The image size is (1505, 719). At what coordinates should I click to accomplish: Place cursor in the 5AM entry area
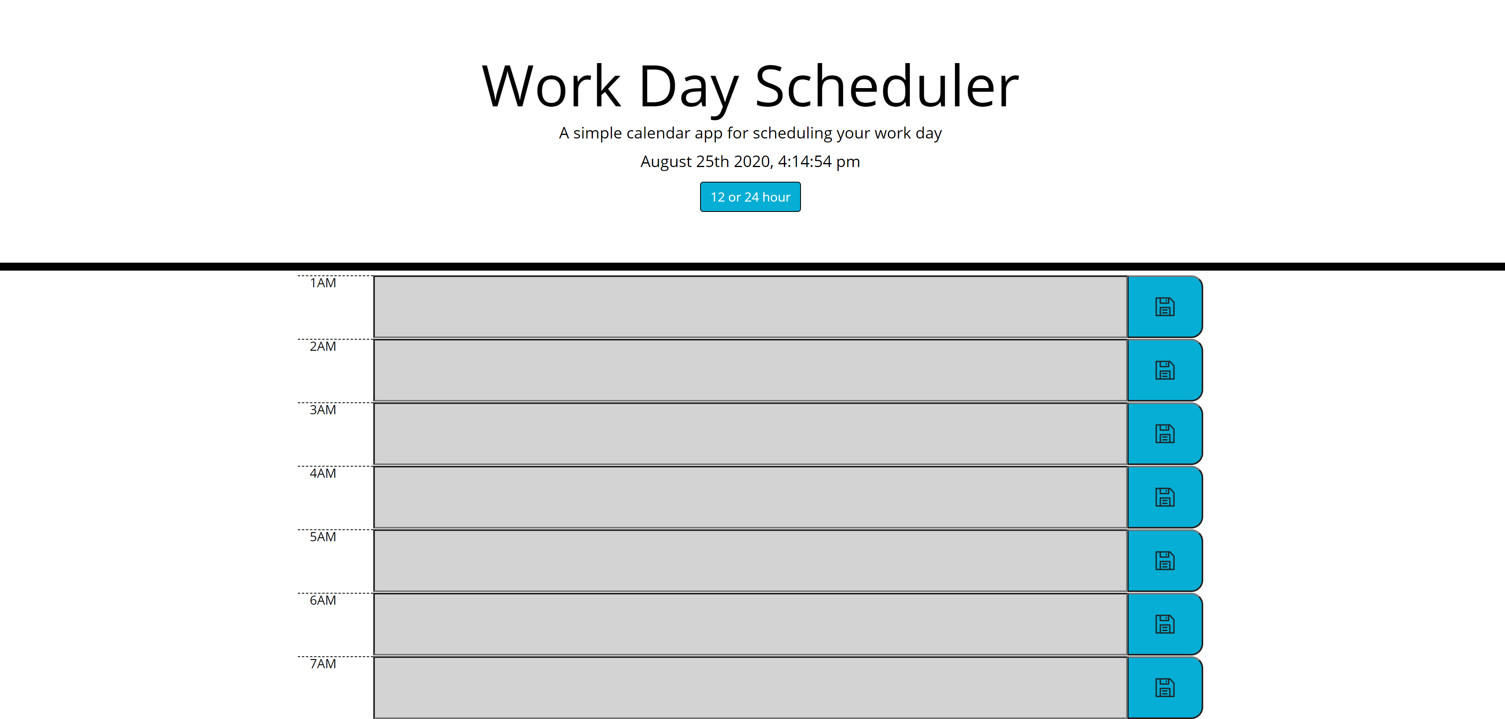point(750,561)
